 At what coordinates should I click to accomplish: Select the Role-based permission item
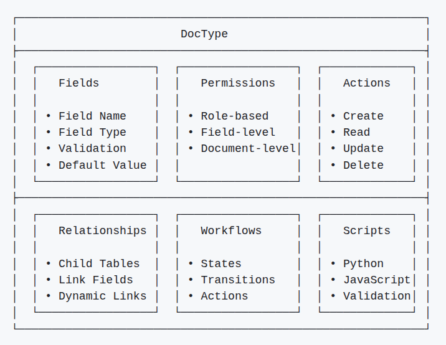pyautogui.click(x=234, y=116)
